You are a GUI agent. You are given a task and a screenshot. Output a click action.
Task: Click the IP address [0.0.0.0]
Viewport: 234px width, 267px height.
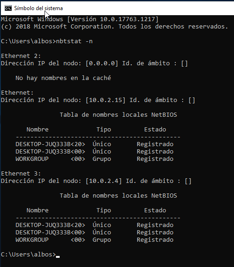point(102,63)
